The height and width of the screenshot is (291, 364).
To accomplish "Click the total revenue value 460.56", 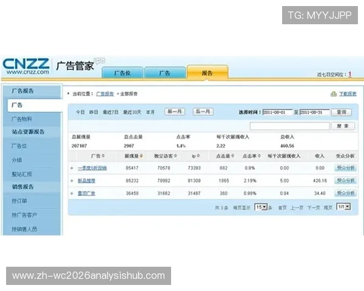I will click(x=287, y=146).
